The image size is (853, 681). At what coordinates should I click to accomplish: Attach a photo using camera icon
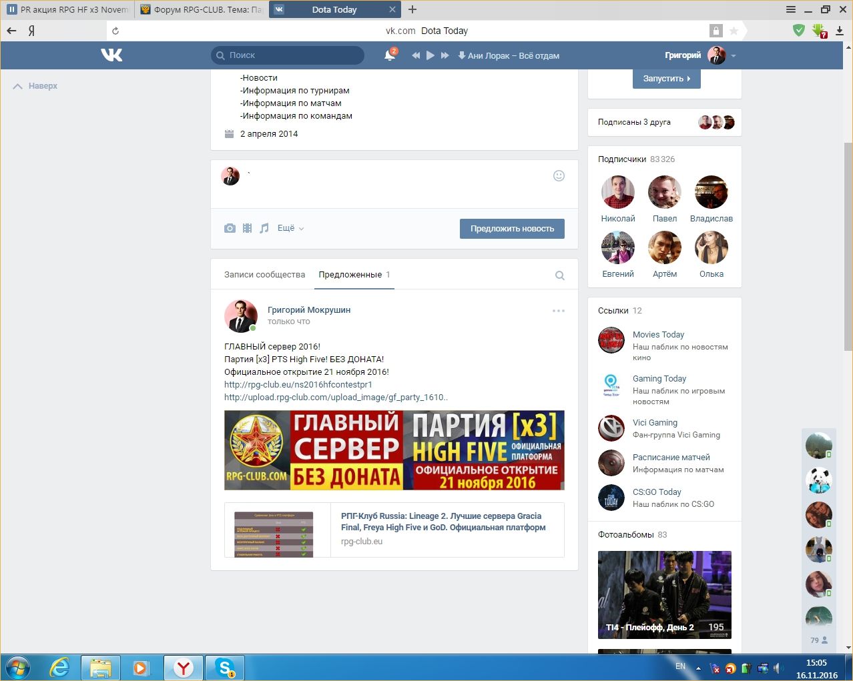[230, 228]
